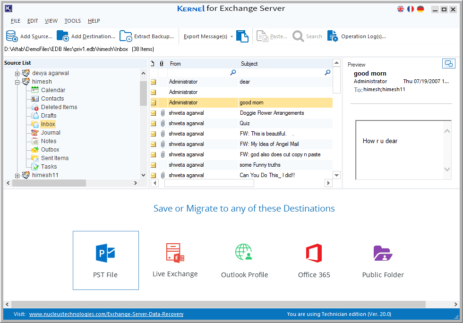Screen dimensions: 463x323
Task: Click the Export Message(s) button
Action: coord(205,37)
